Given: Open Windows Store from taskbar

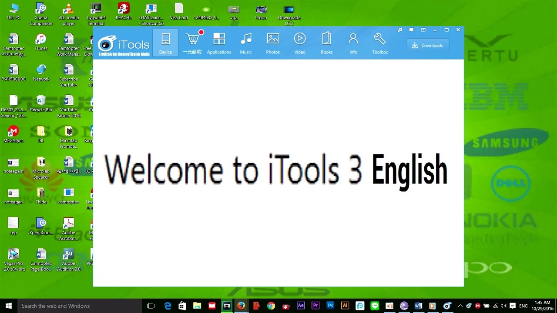Looking at the screenshot, I should coord(182,306).
